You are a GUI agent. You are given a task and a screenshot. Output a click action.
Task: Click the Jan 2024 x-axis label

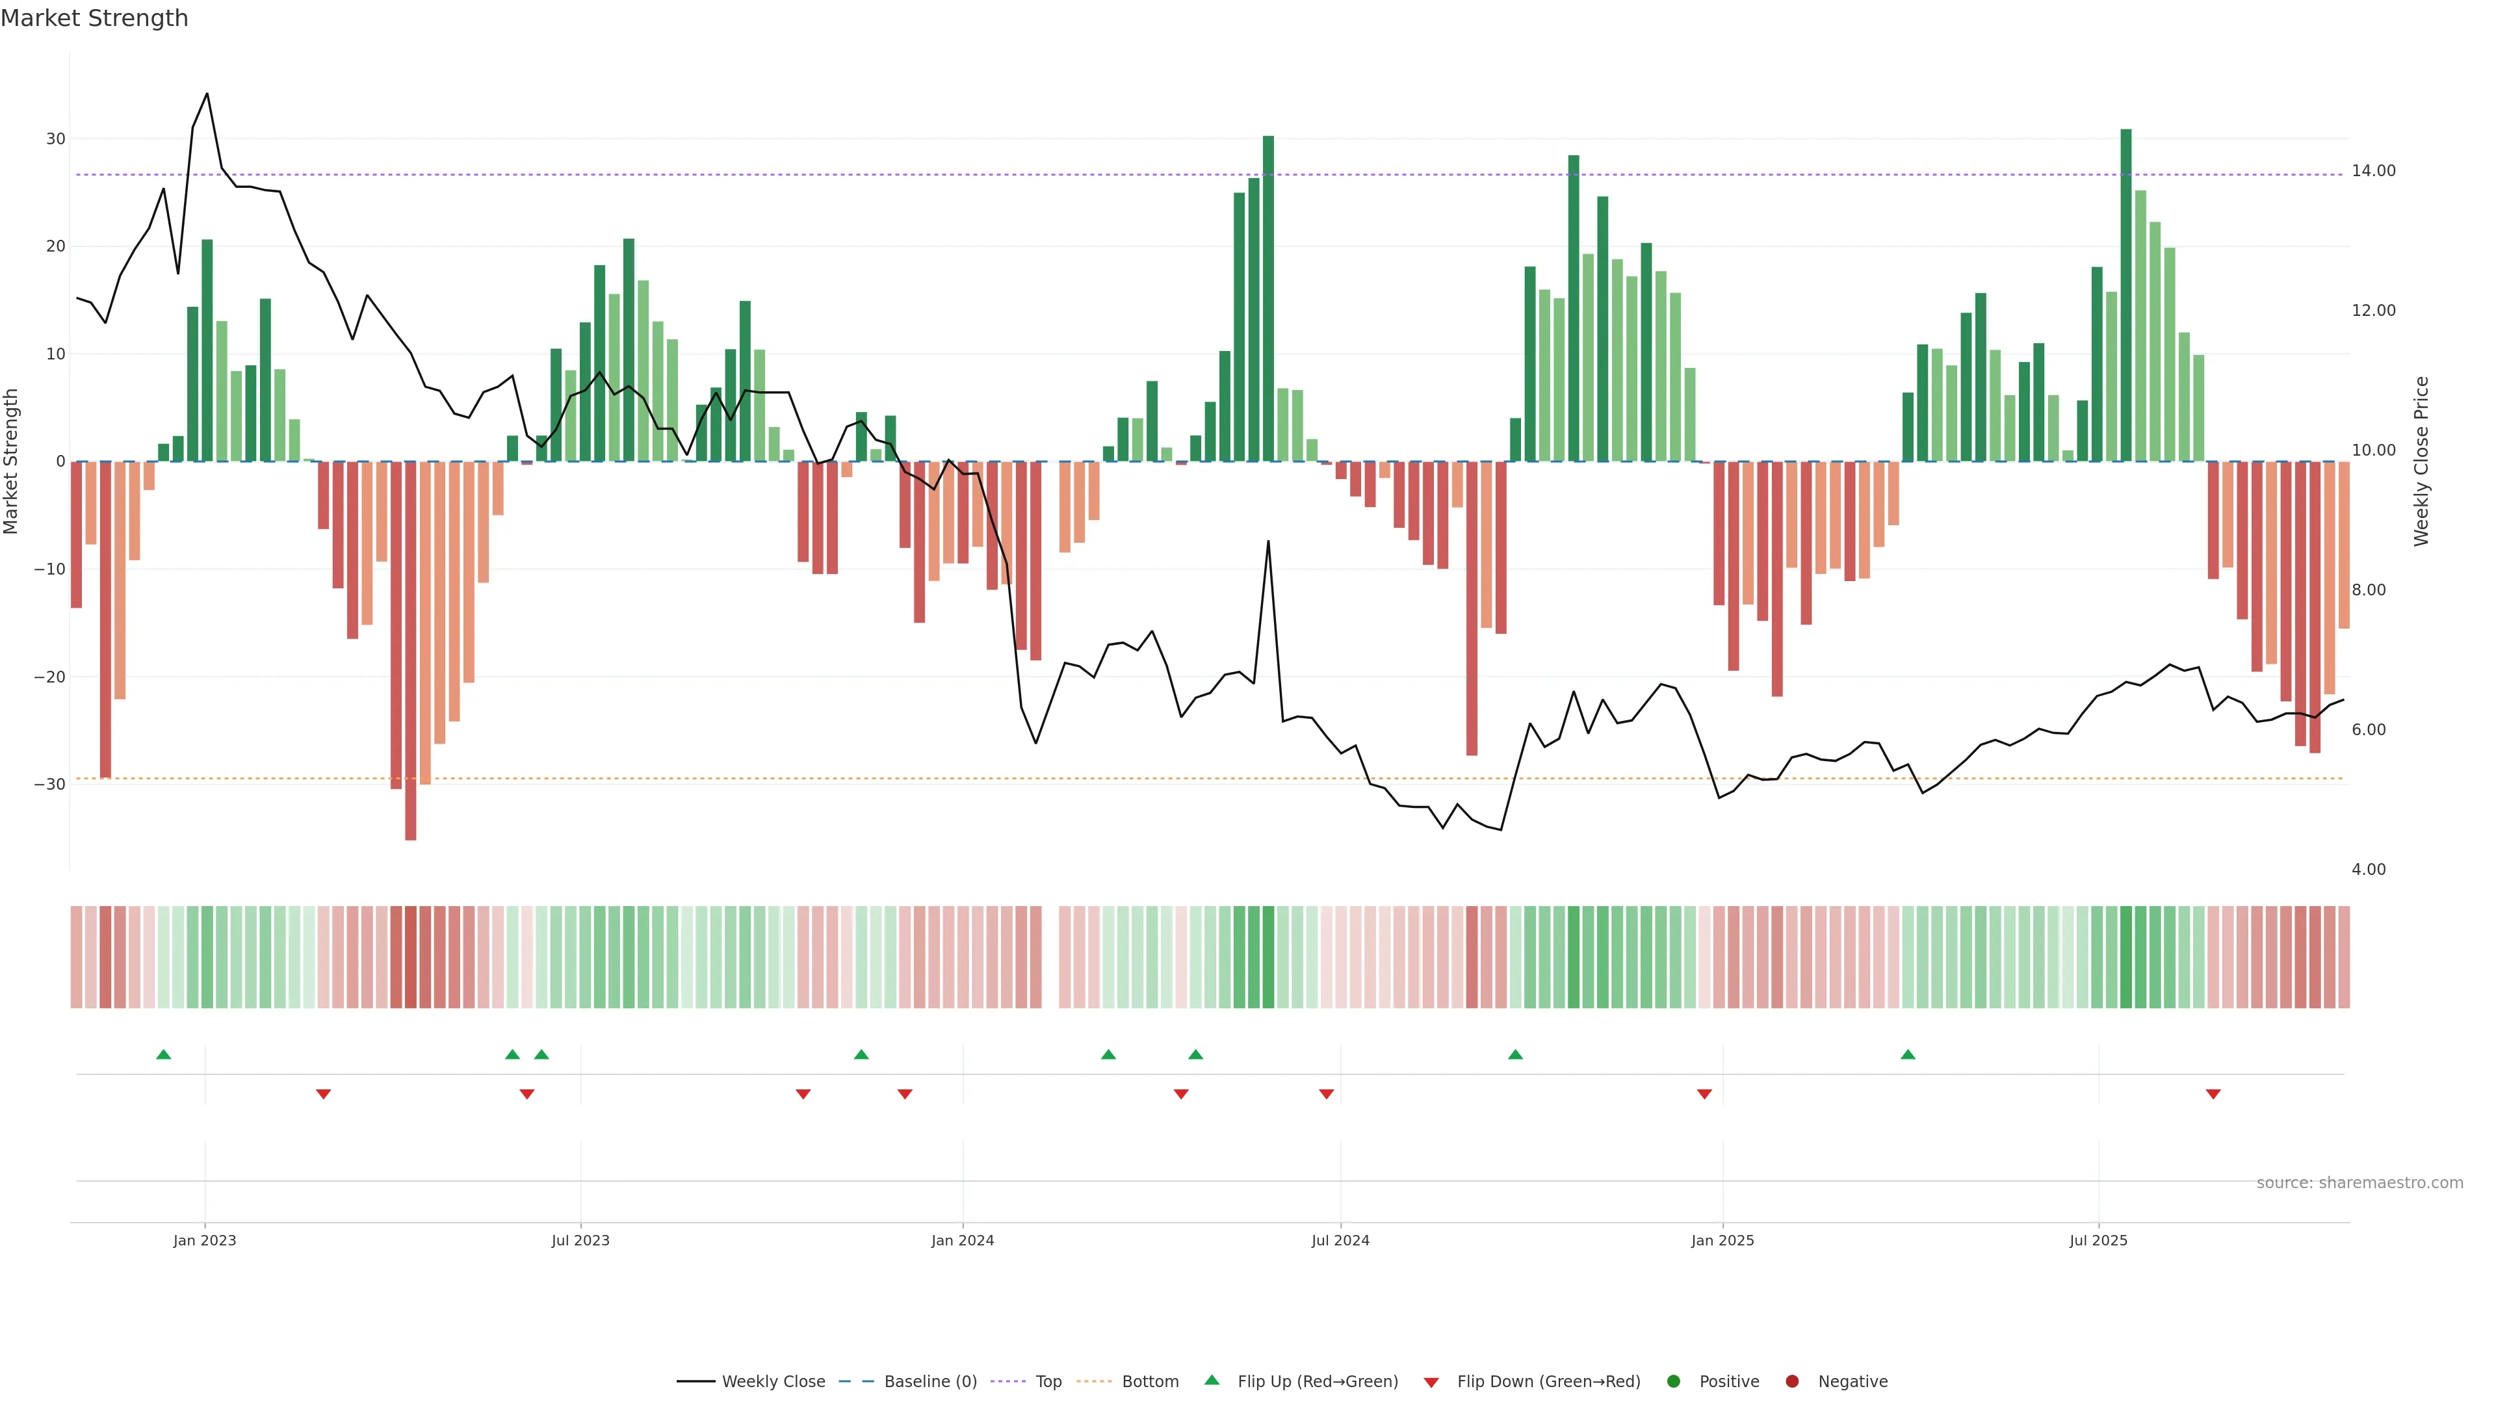click(x=962, y=1240)
